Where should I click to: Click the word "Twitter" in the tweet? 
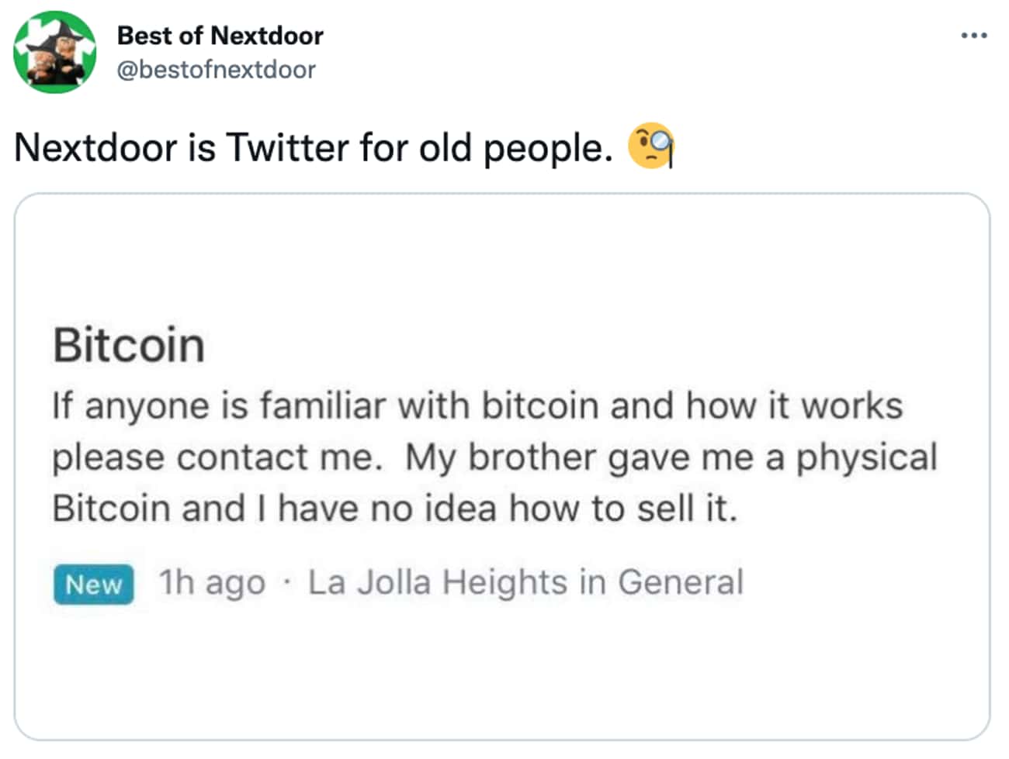(287, 147)
